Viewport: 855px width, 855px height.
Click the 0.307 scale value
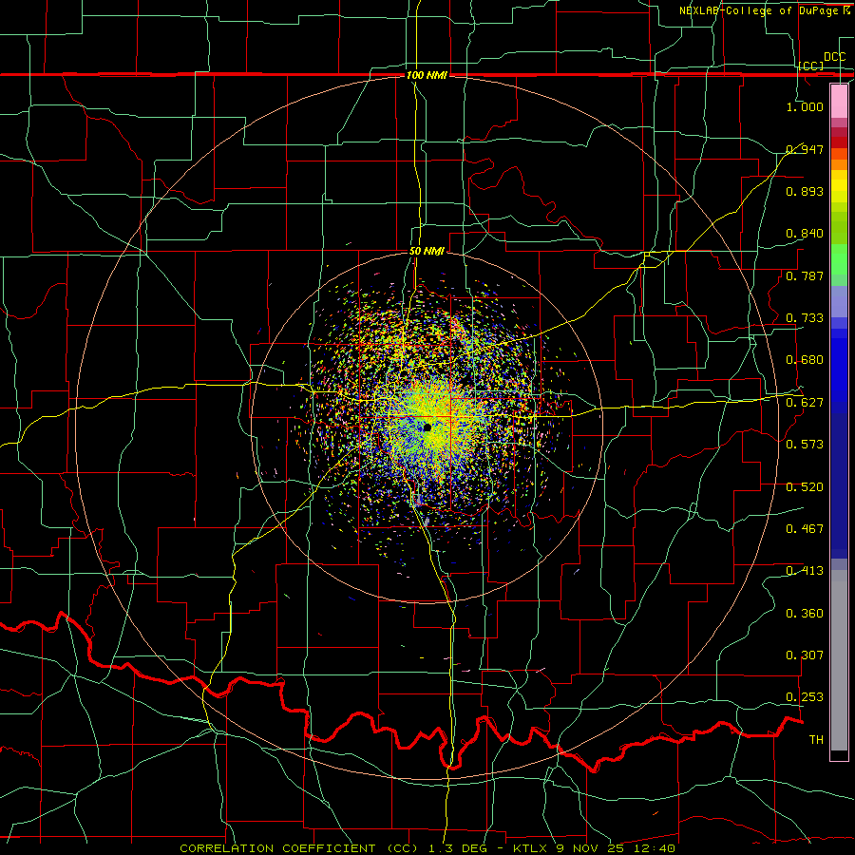point(805,655)
